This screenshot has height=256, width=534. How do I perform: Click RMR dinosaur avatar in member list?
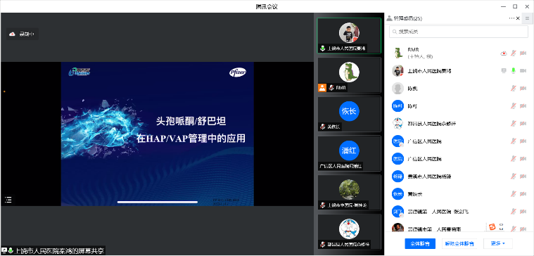(398, 53)
